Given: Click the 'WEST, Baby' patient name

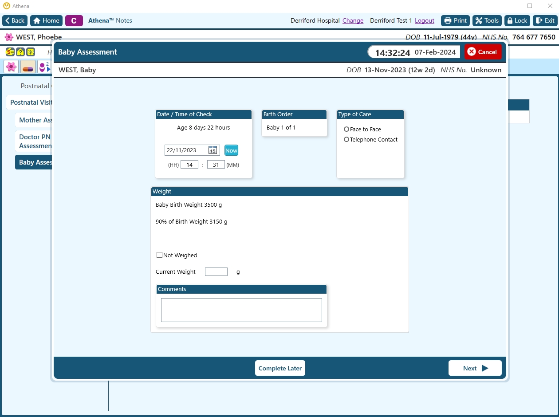Looking at the screenshot, I should pos(77,70).
